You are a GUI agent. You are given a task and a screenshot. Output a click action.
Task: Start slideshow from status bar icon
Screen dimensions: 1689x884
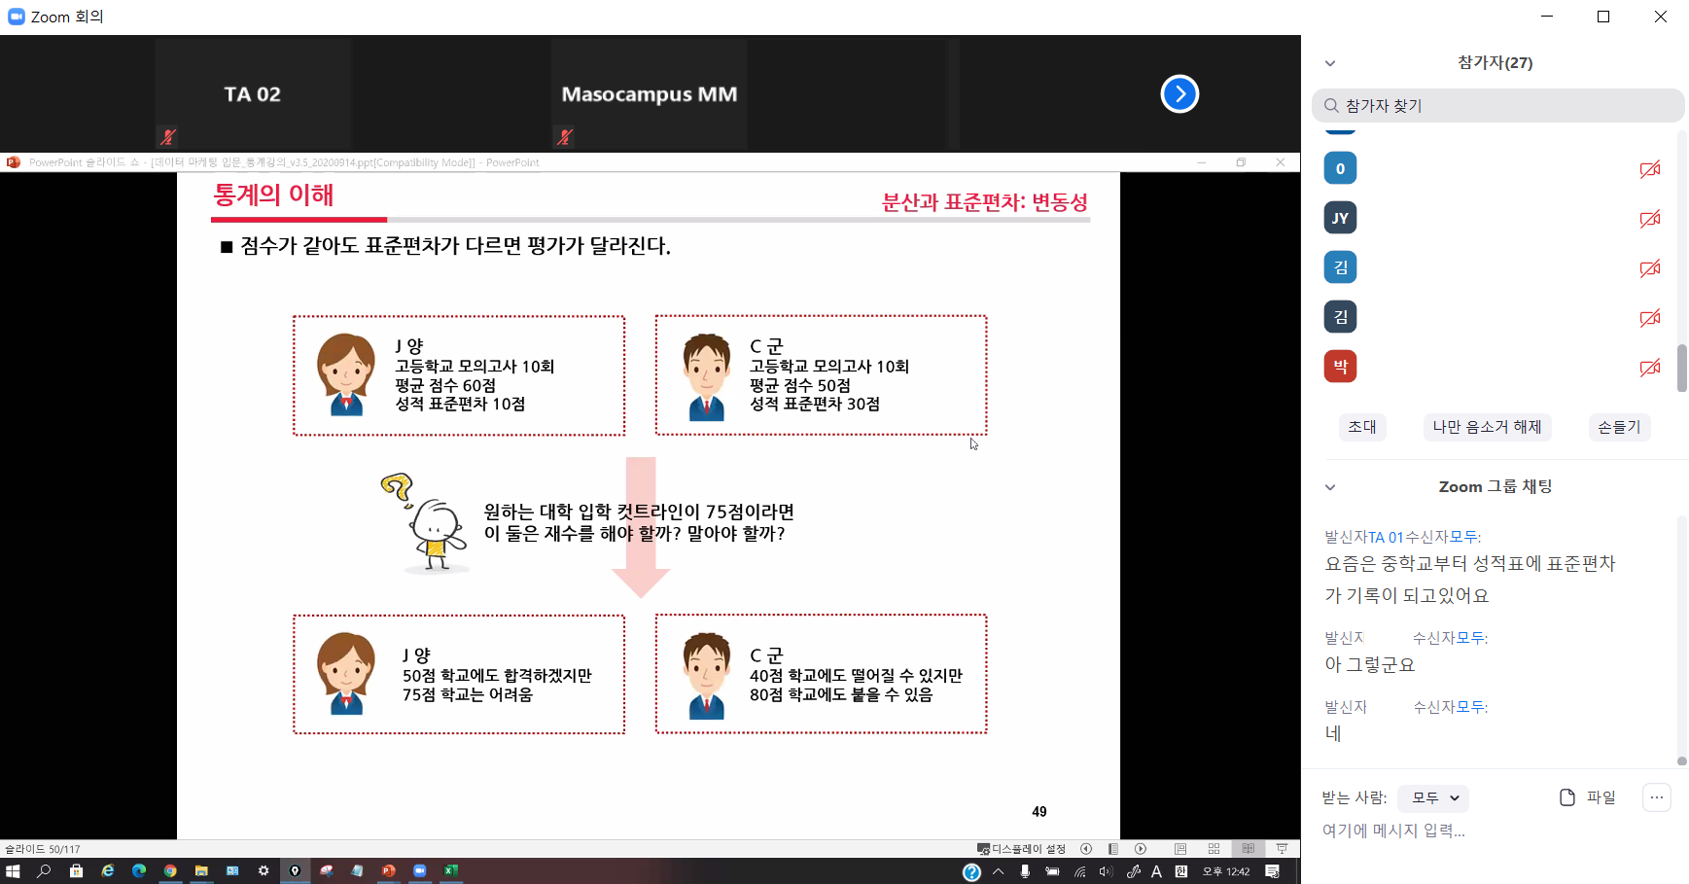(x=1282, y=849)
